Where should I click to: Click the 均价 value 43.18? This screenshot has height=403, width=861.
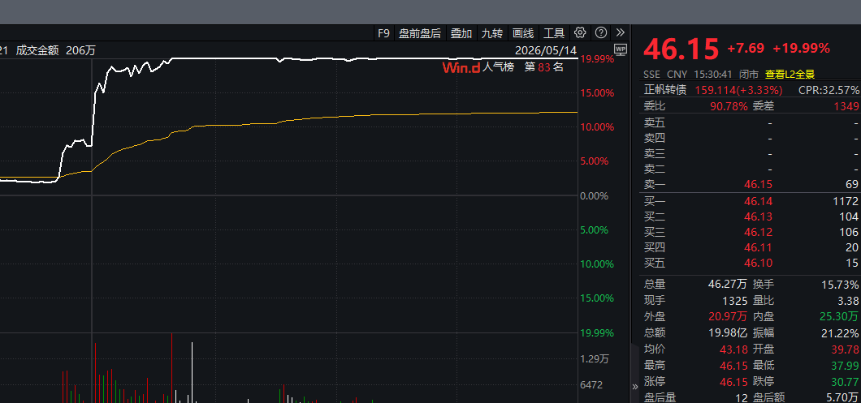pyautogui.click(x=733, y=349)
